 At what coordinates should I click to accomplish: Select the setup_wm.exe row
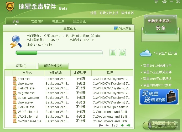pos(69,98)
